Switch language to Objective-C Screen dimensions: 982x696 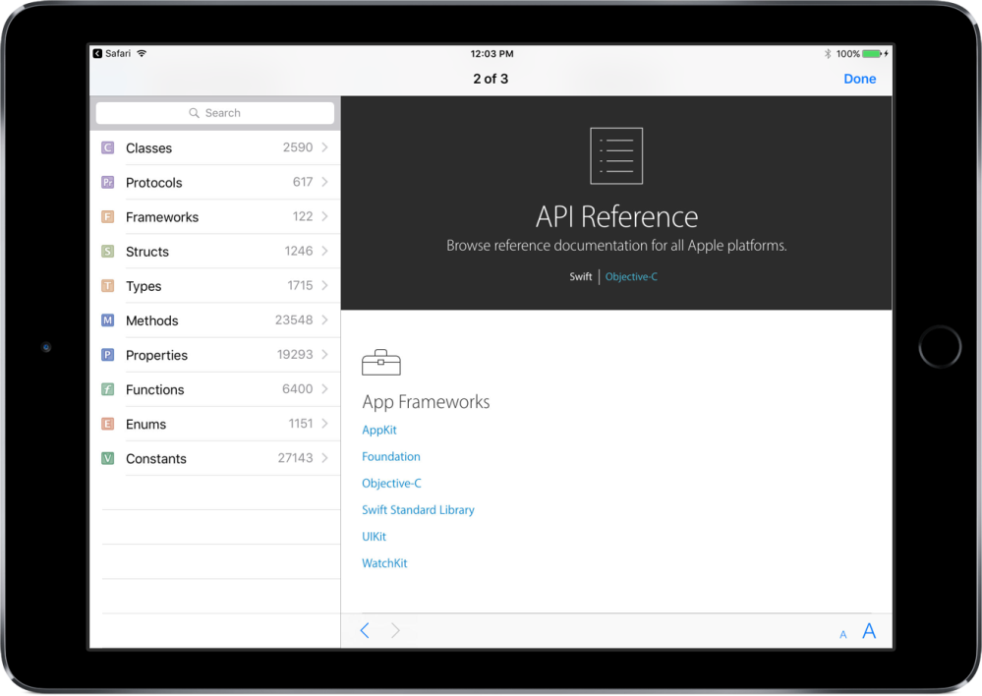[x=631, y=277]
